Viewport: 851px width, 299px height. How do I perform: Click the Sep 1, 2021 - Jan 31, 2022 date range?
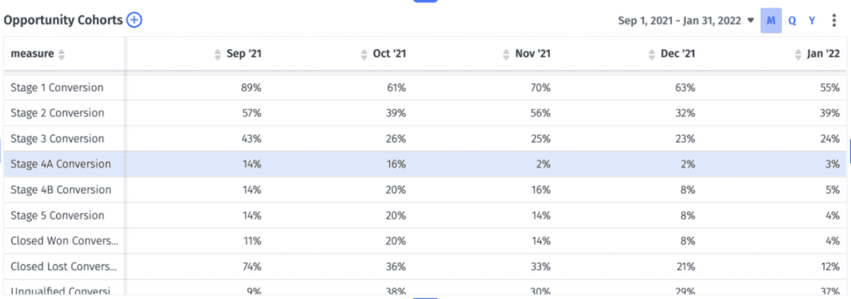click(x=681, y=21)
